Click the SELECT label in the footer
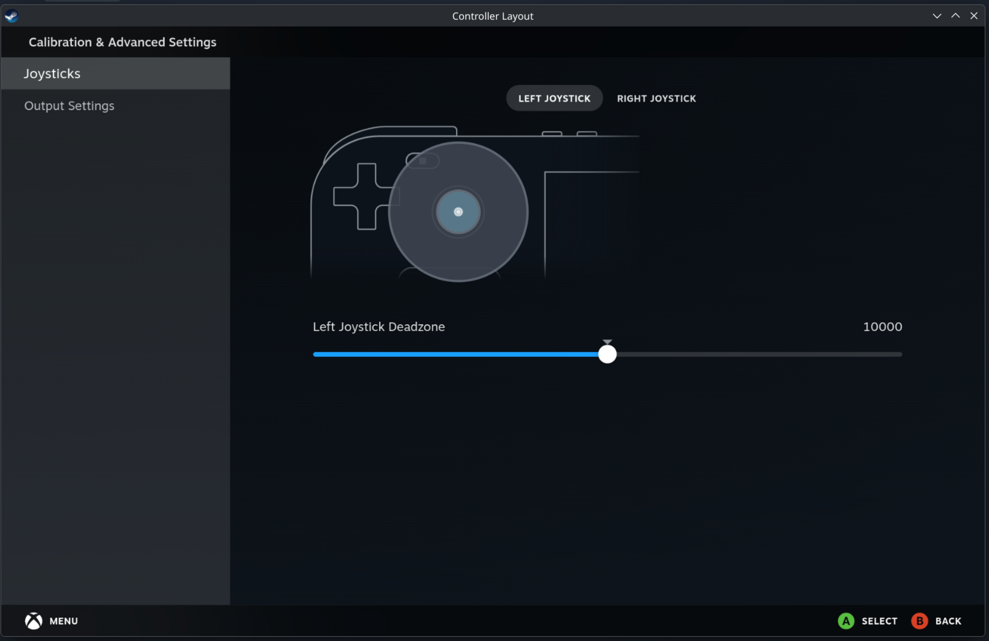 880,621
